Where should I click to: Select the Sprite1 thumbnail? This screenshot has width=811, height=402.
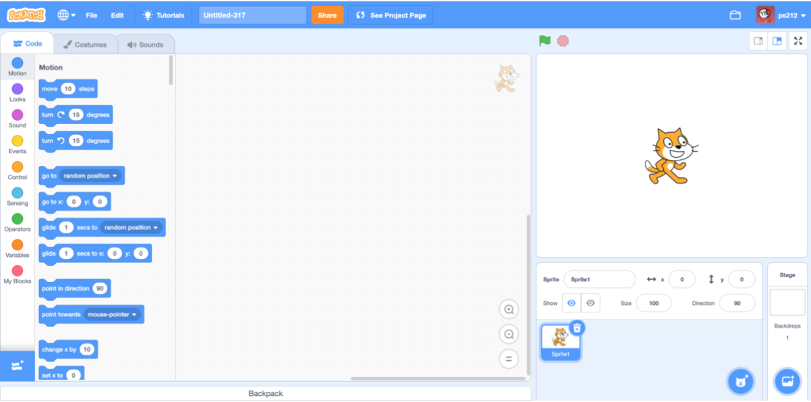[x=560, y=342]
